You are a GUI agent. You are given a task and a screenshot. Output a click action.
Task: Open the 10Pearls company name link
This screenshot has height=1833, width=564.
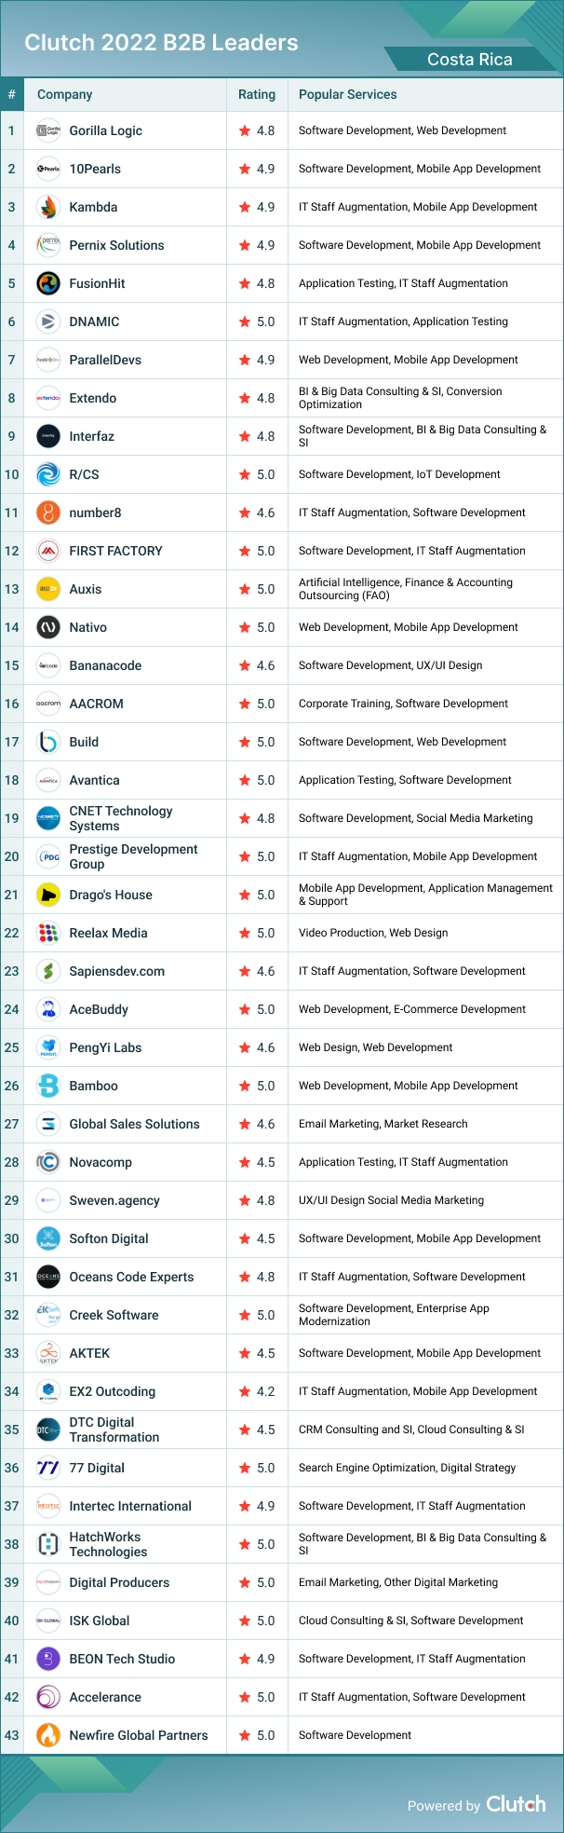pos(95,169)
